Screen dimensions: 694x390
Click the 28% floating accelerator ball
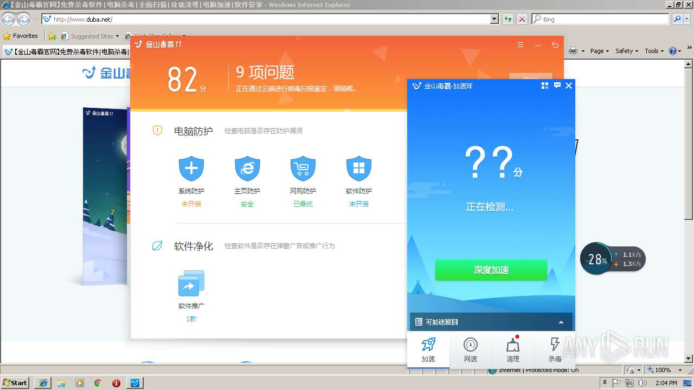point(597,259)
